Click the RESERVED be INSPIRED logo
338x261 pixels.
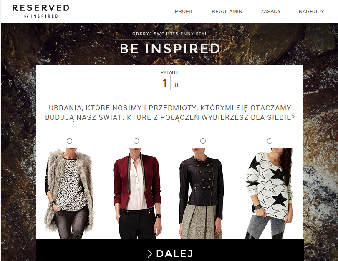(x=41, y=11)
